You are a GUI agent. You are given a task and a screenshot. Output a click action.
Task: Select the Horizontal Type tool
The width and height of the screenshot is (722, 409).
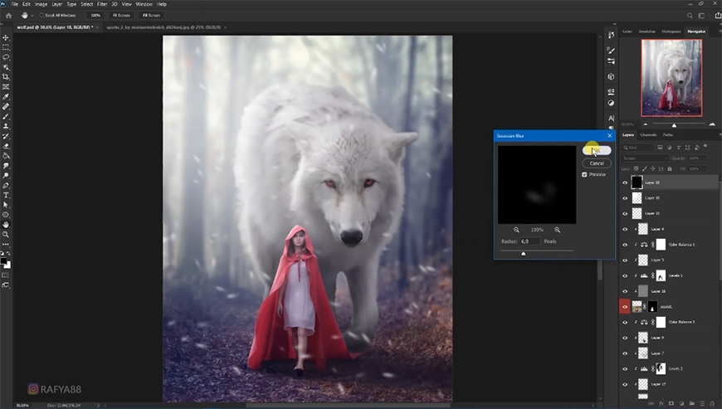pyautogui.click(x=6, y=196)
